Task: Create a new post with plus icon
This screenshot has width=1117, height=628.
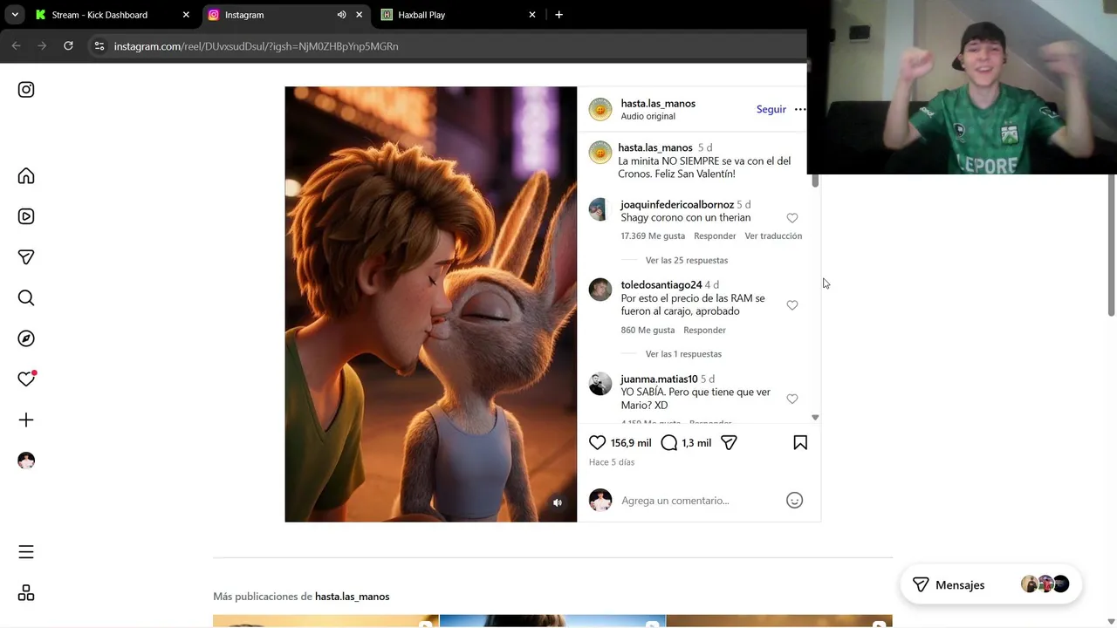Action: (x=26, y=420)
